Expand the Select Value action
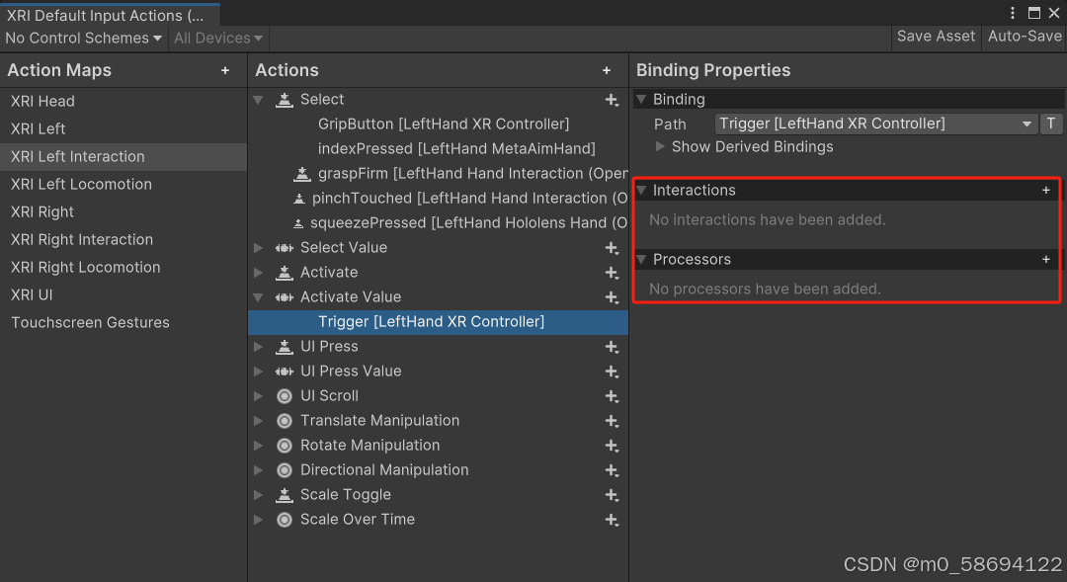Image resolution: width=1067 pixels, height=582 pixels. coord(259,247)
